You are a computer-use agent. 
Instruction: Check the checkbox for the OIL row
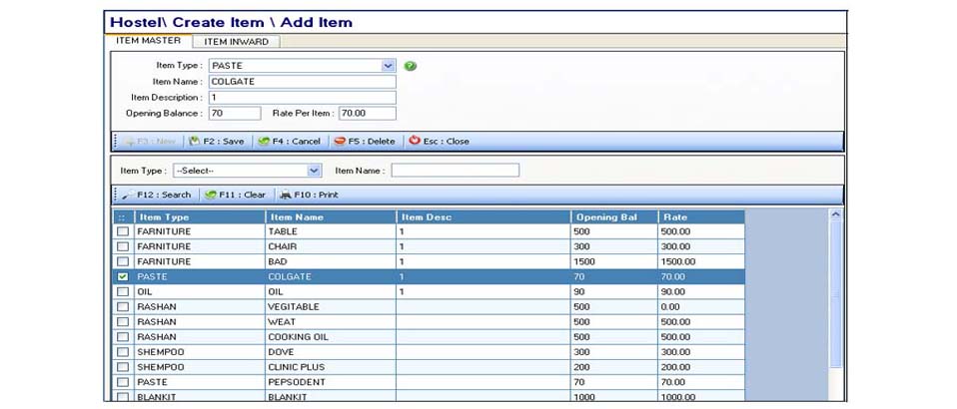123,292
